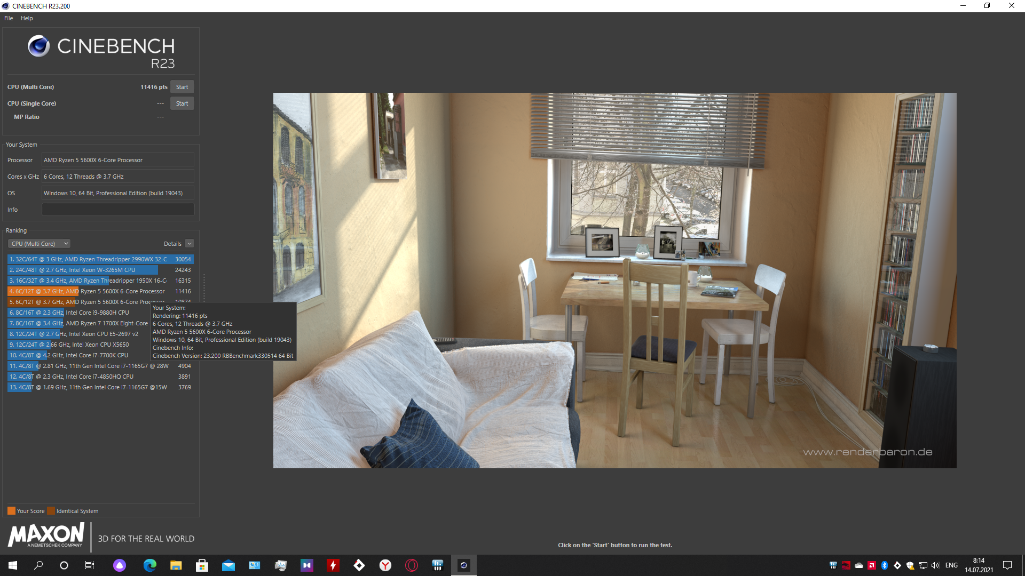
Task: Click the orange Your Score legend swatch
Action: [11, 511]
